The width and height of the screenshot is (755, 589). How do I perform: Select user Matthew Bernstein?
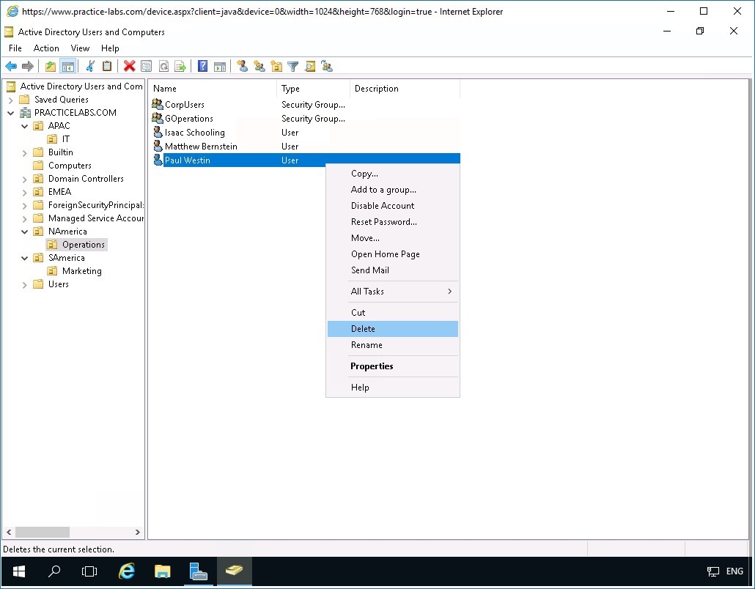306,147
